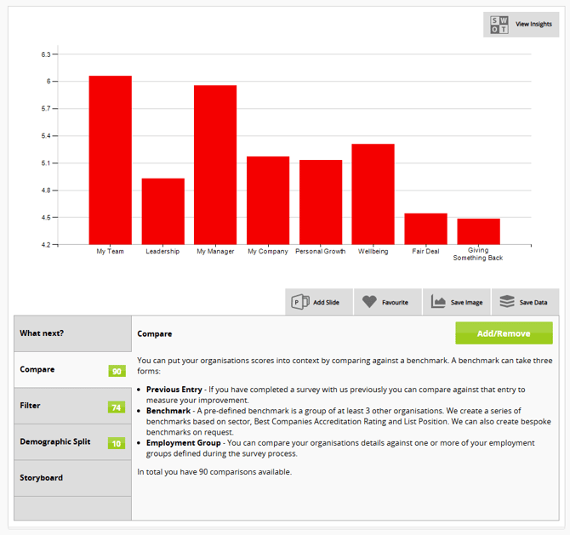Click the bold 'Benchmark' bullet text
Viewport: 570px width, 535px height.
tap(168, 411)
